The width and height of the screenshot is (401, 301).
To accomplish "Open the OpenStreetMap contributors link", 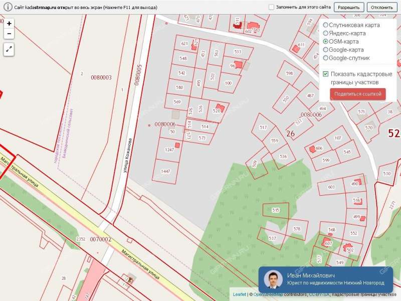I will (268, 294).
